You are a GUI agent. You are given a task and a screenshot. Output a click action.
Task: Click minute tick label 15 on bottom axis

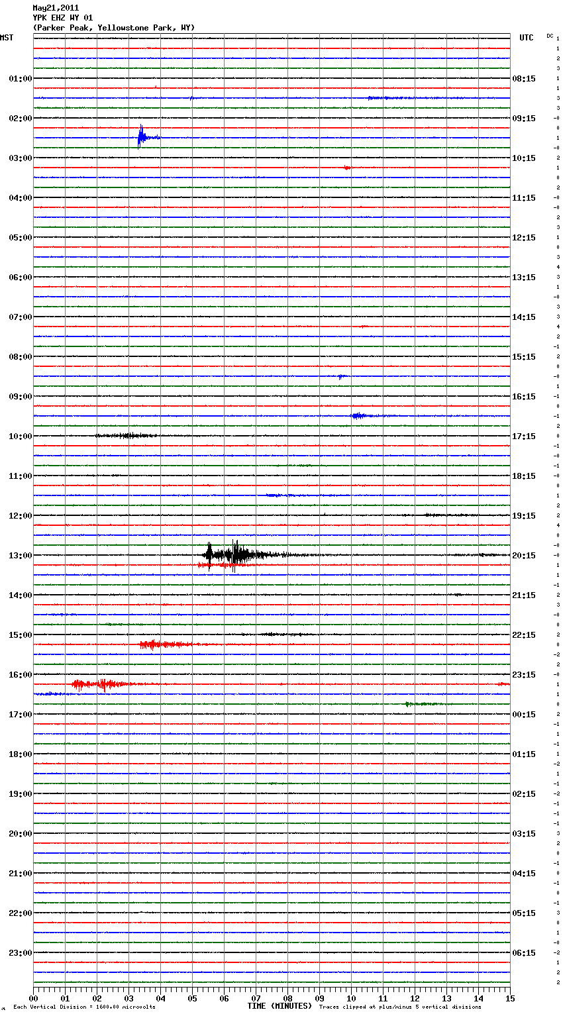[510, 998]
